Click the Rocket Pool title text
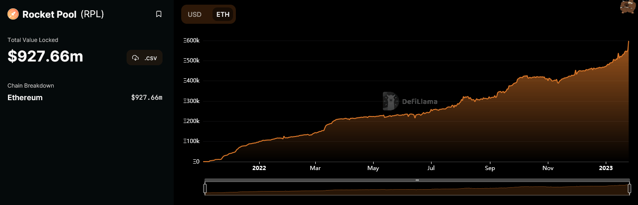The image size is (638, 205). pyautogui.click(x=50, y=14)
